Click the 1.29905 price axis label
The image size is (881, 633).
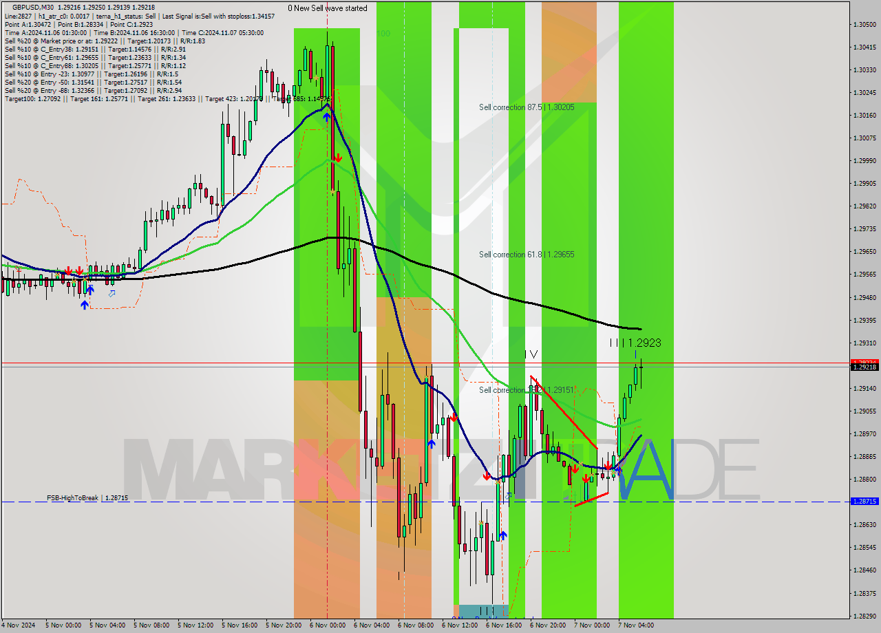[864, 183]
